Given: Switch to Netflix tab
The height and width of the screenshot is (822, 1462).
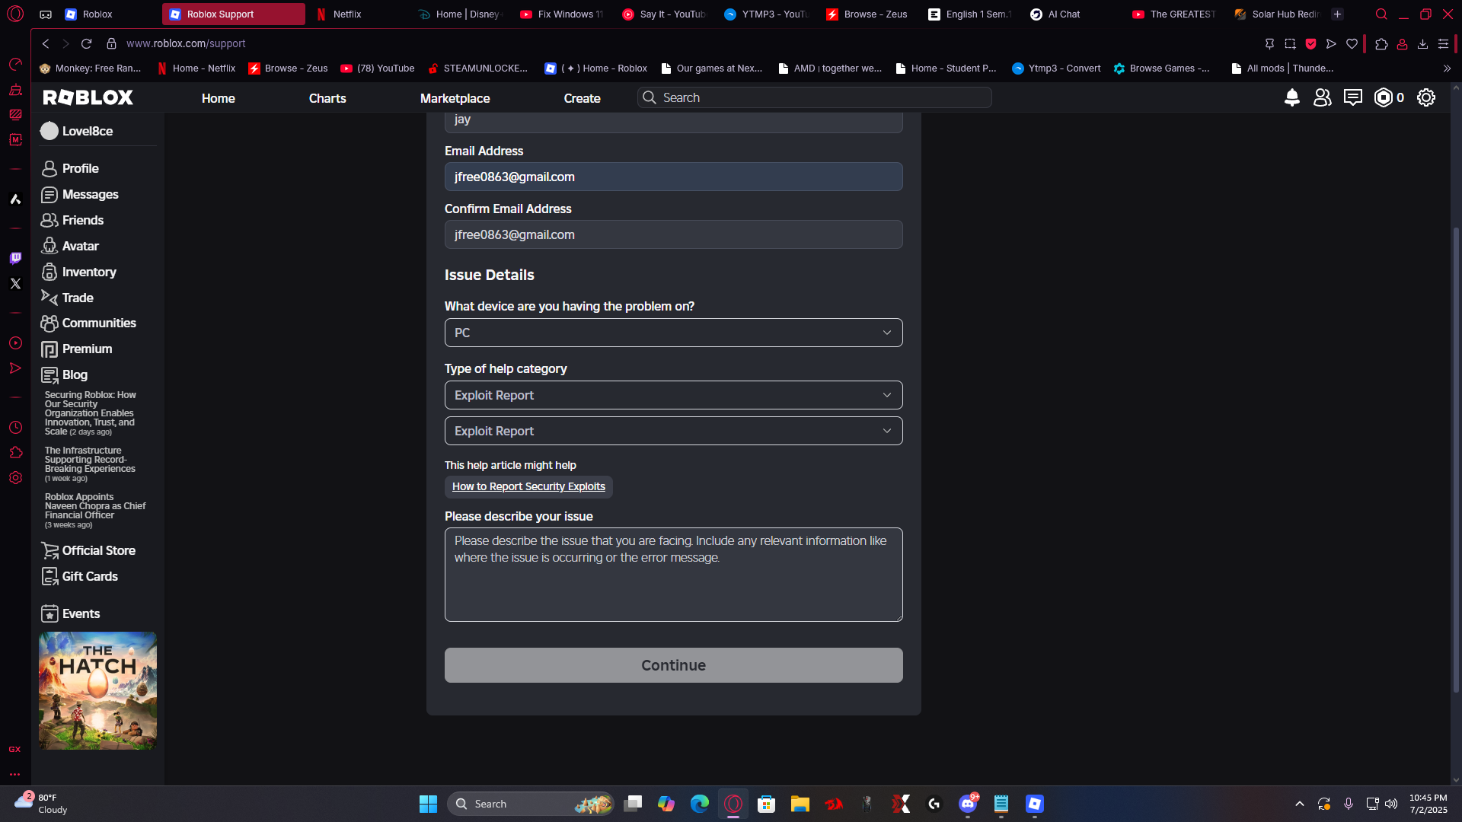Looking at the screenshot, I should (347, 14).
